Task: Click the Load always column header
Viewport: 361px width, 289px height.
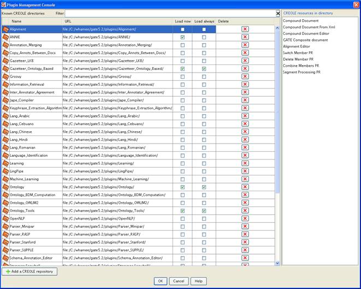Action: (204, 21)
